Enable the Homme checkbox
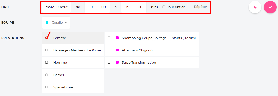Image resolution: width=278 pixels, height=96 pixels. [x=47, y=62]
